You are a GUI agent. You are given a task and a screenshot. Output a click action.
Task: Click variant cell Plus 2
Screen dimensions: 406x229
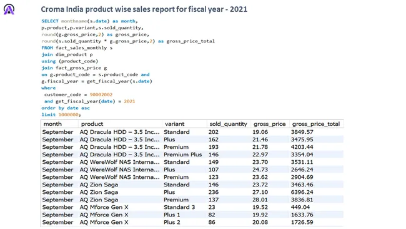click(x=172, y=222)
